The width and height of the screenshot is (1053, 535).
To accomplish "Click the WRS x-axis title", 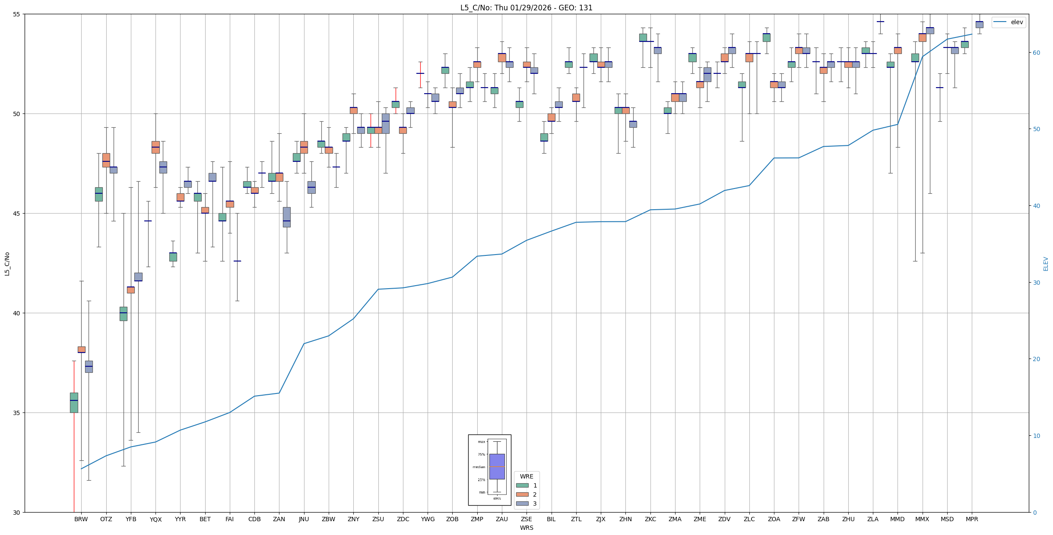I will (x=526, y=528).
